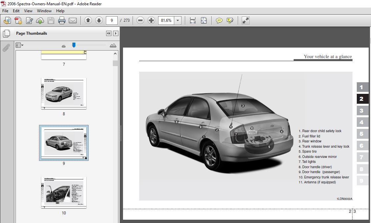
Task: Reduce thumbnail size with the small mountain icon
Action: pos(63,46)
